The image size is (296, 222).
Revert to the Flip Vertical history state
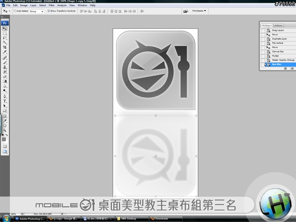[x=280, y=43]
